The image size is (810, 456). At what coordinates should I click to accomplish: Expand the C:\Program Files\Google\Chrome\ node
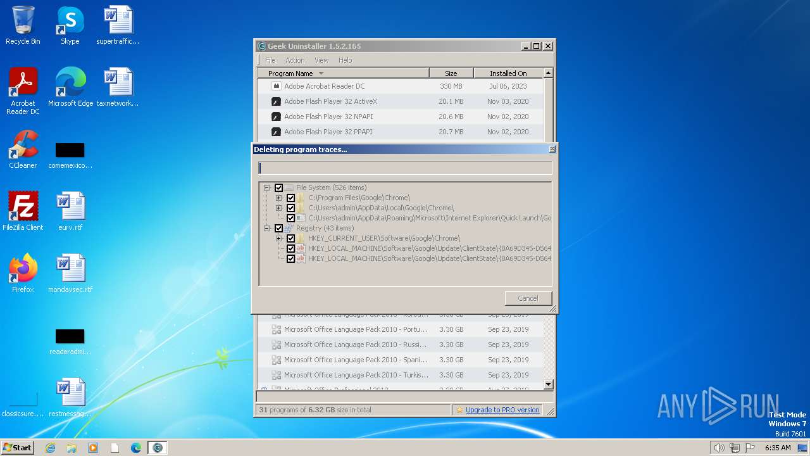(x=278, y=198)
